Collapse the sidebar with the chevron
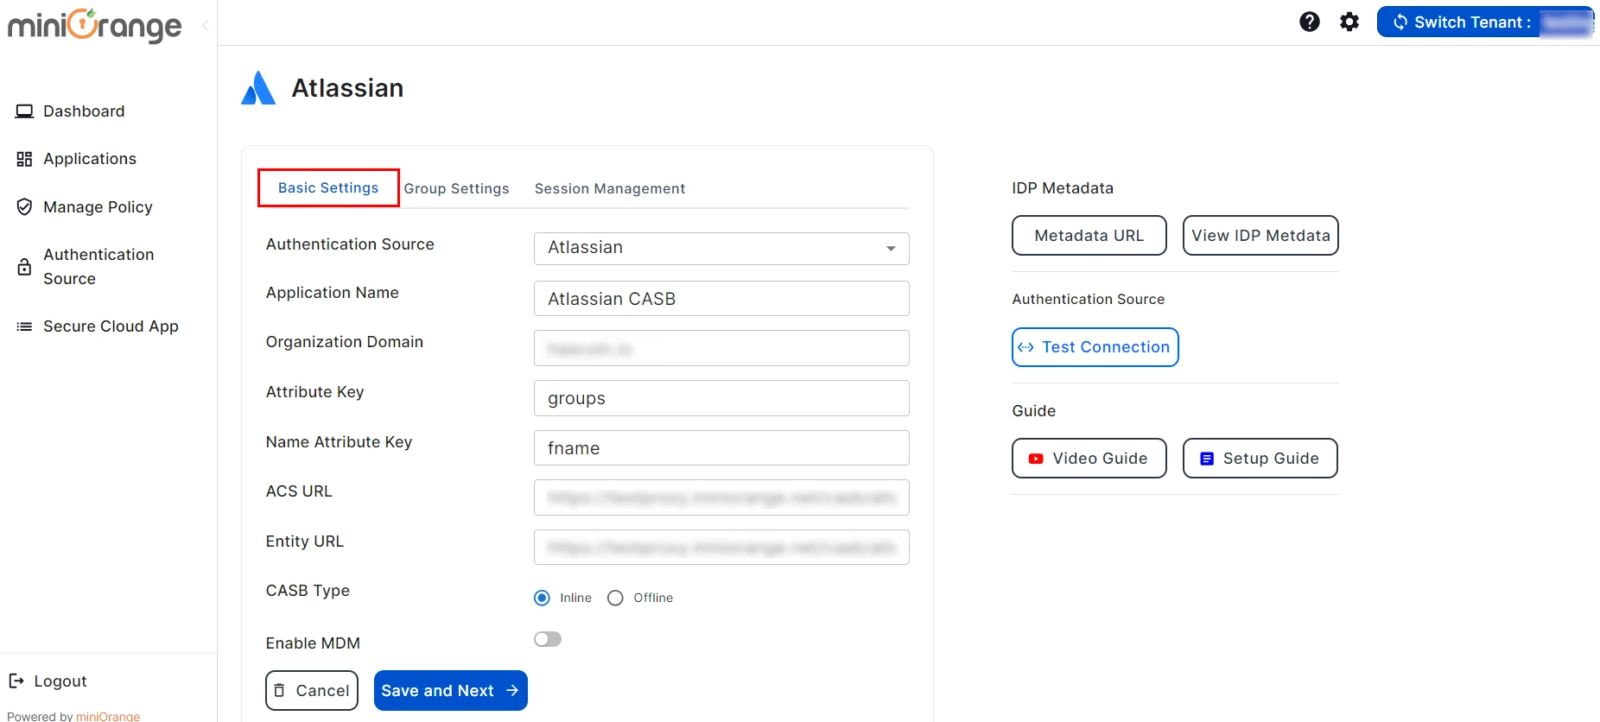Image resolution: width=1600 pixels, height=722 pixels. [x=205, y=26]
